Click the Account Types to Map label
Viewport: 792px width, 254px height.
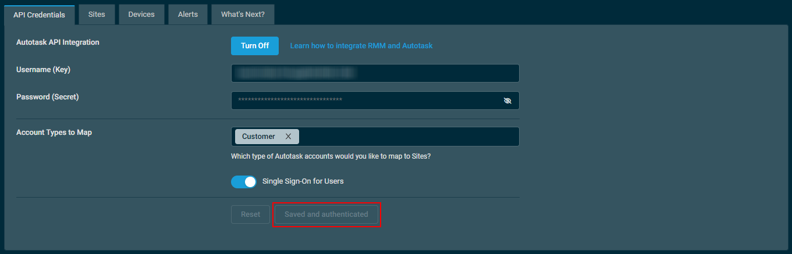pos(54,133)
